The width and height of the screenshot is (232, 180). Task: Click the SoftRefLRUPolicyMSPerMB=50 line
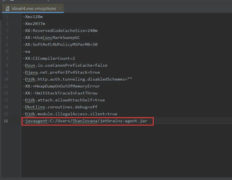point(60,44)
